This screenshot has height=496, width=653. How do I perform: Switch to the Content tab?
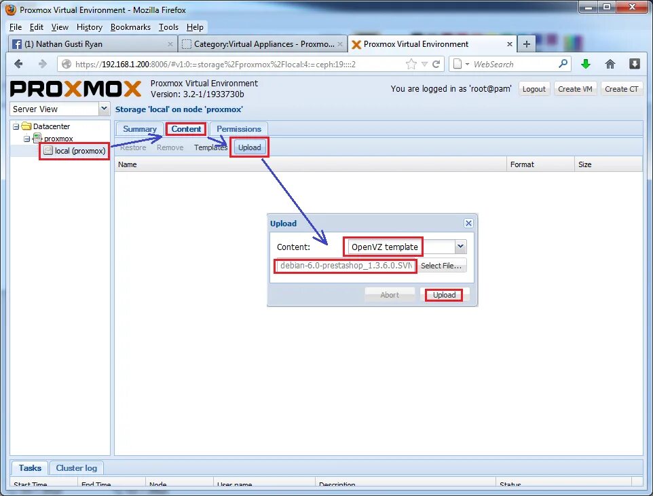coord(186,129)
